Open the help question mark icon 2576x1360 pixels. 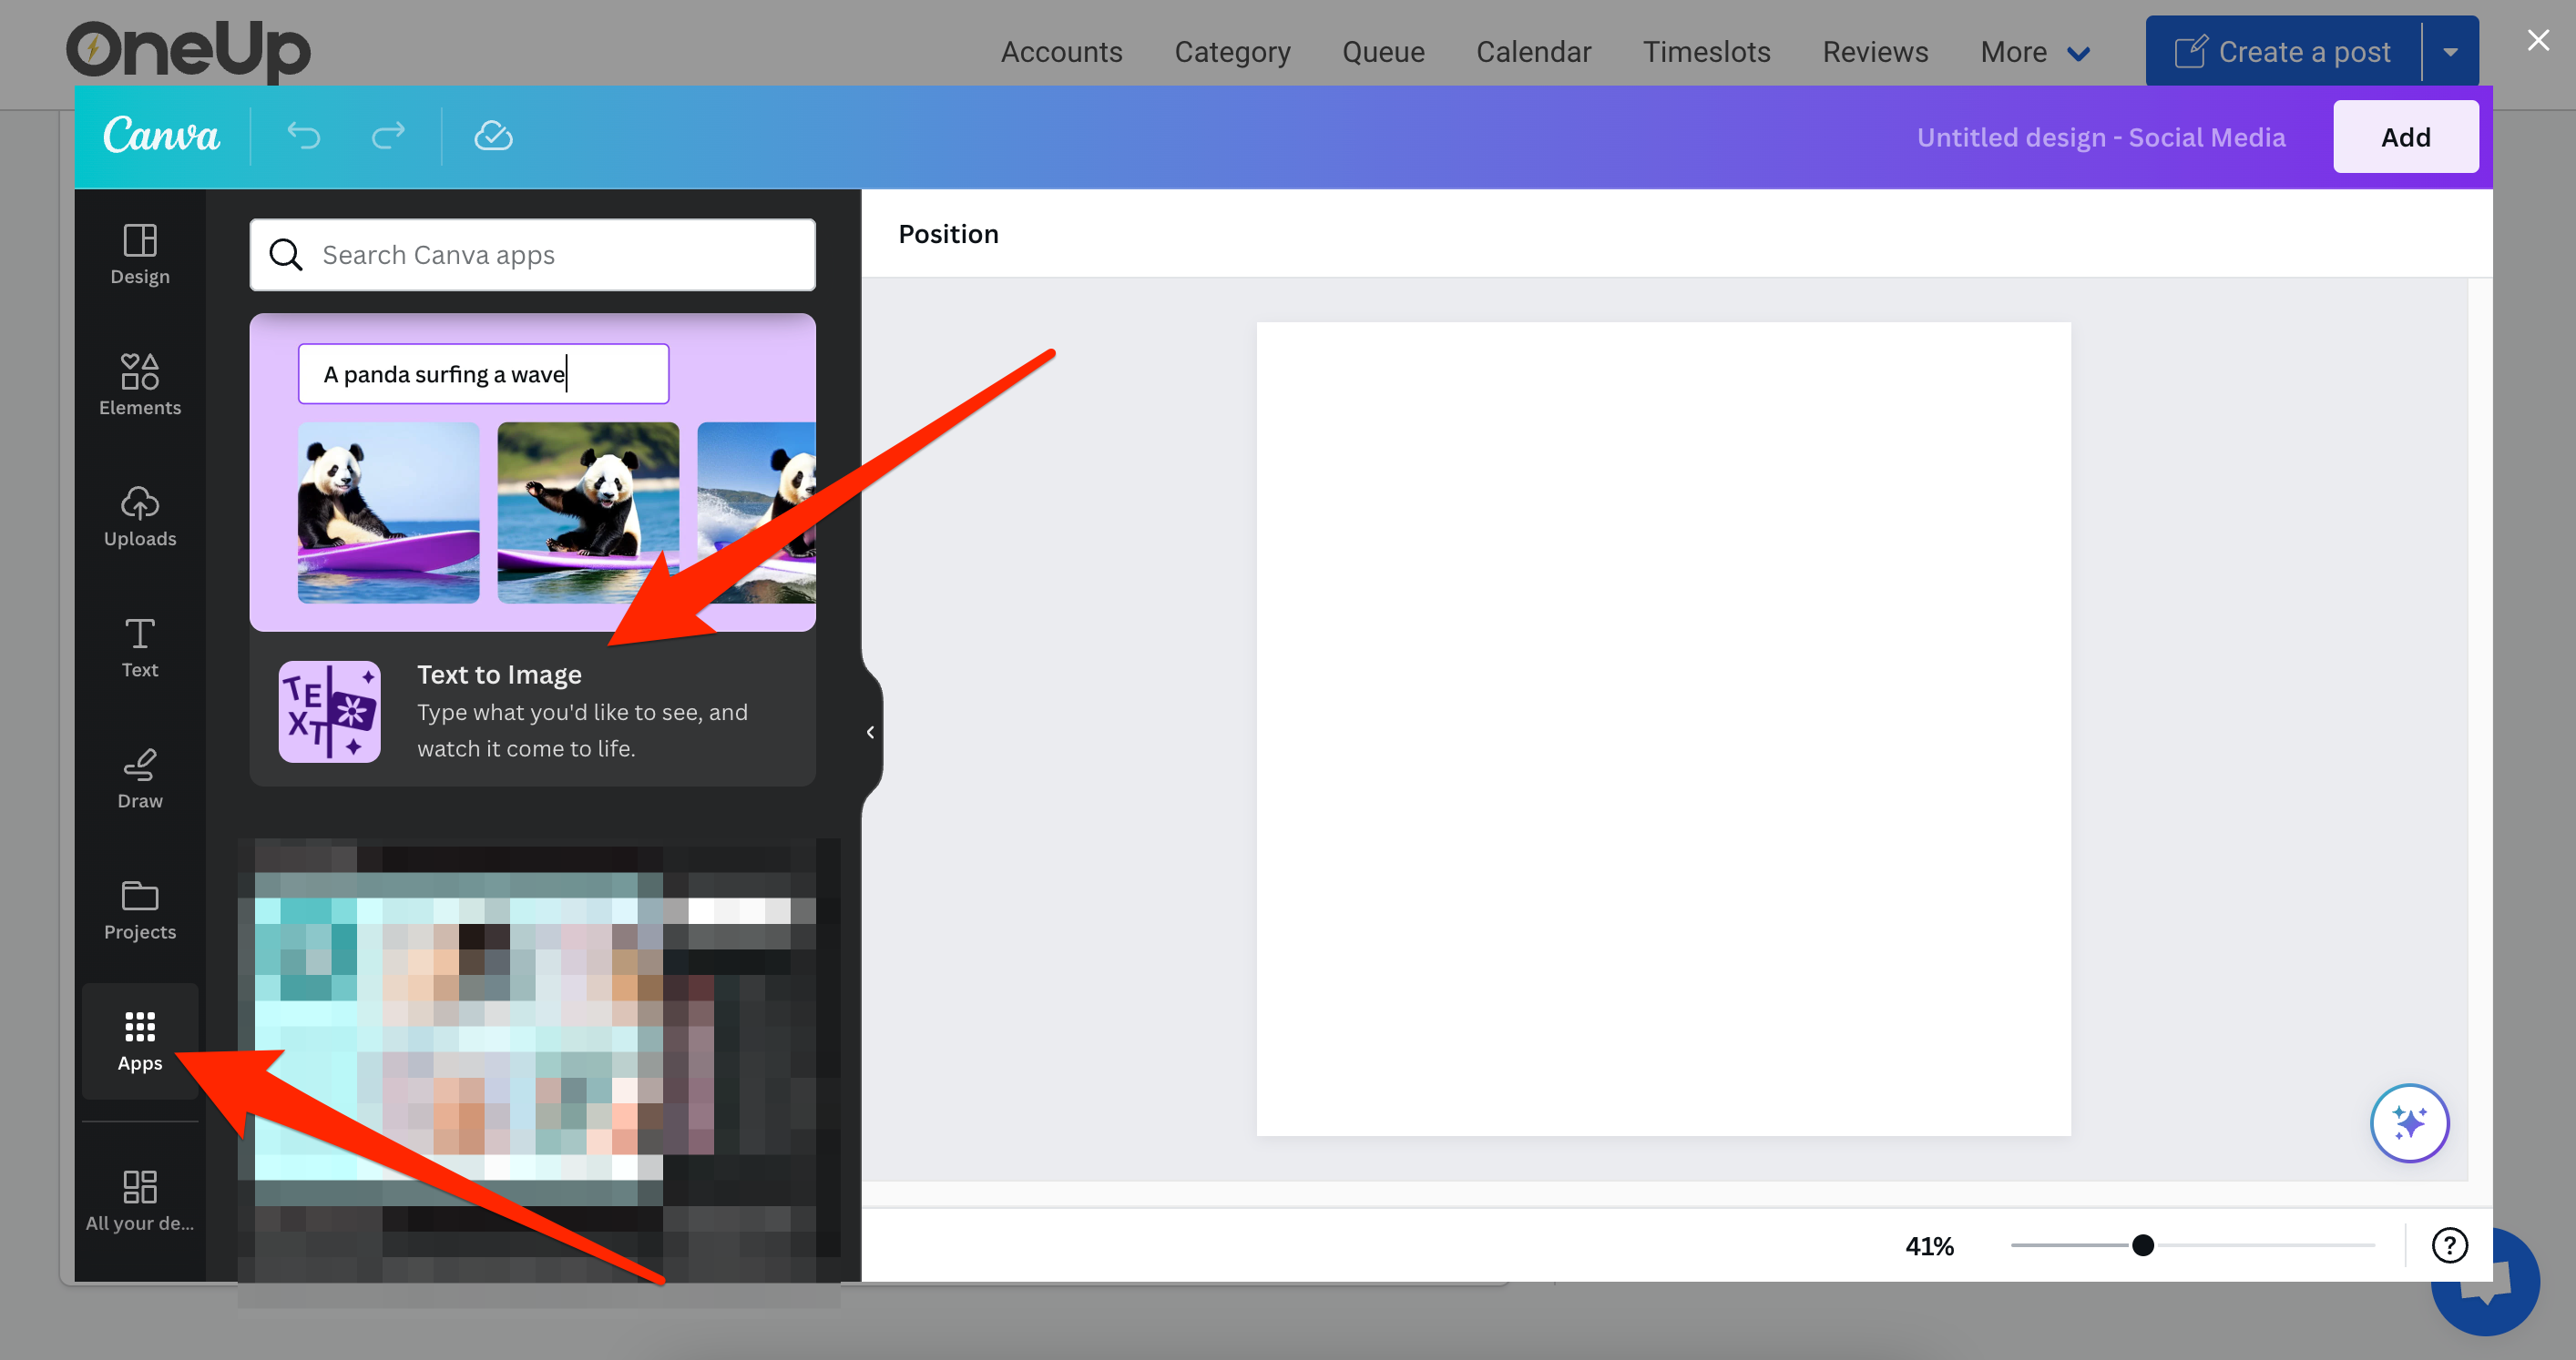coord(2449,1245)
